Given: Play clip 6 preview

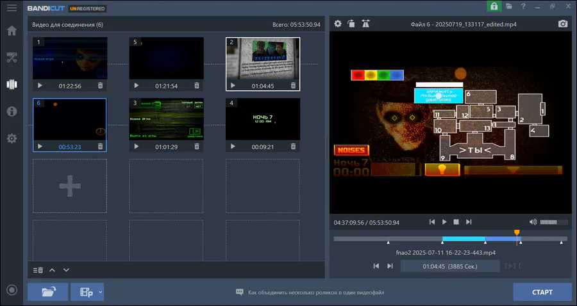Looking at the screenshot, I should coord(40,146).
